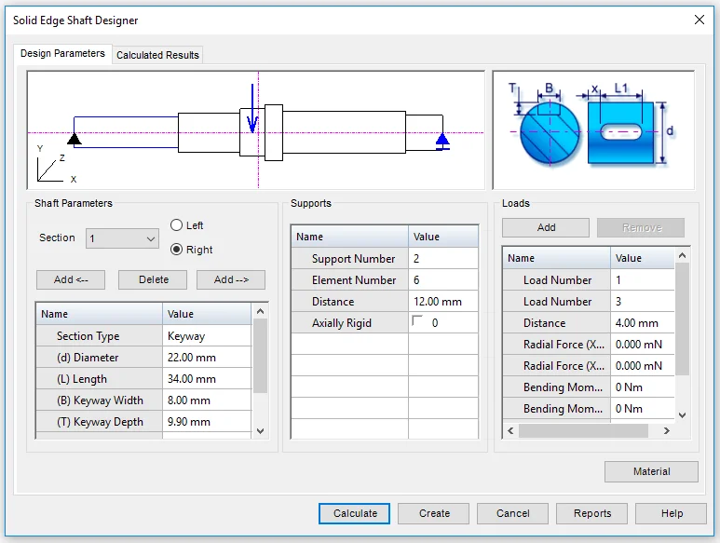
Task: Click the blue downward load arrow on shaft
Action: click(251, 107)
